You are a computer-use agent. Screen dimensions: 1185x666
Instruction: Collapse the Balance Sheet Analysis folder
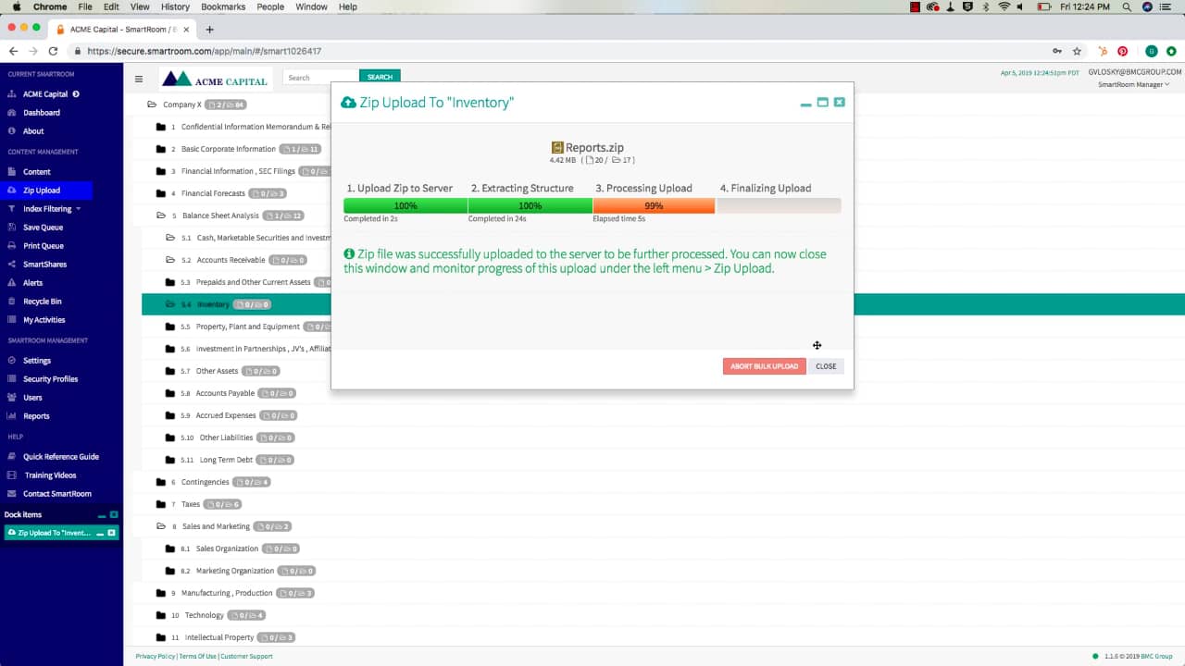click(161, 216)
